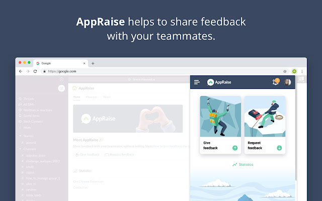Viewport: 322px width, 201px height.
Task: Click the Saved items bookmark icon in Slack
Action: [20, 116]
